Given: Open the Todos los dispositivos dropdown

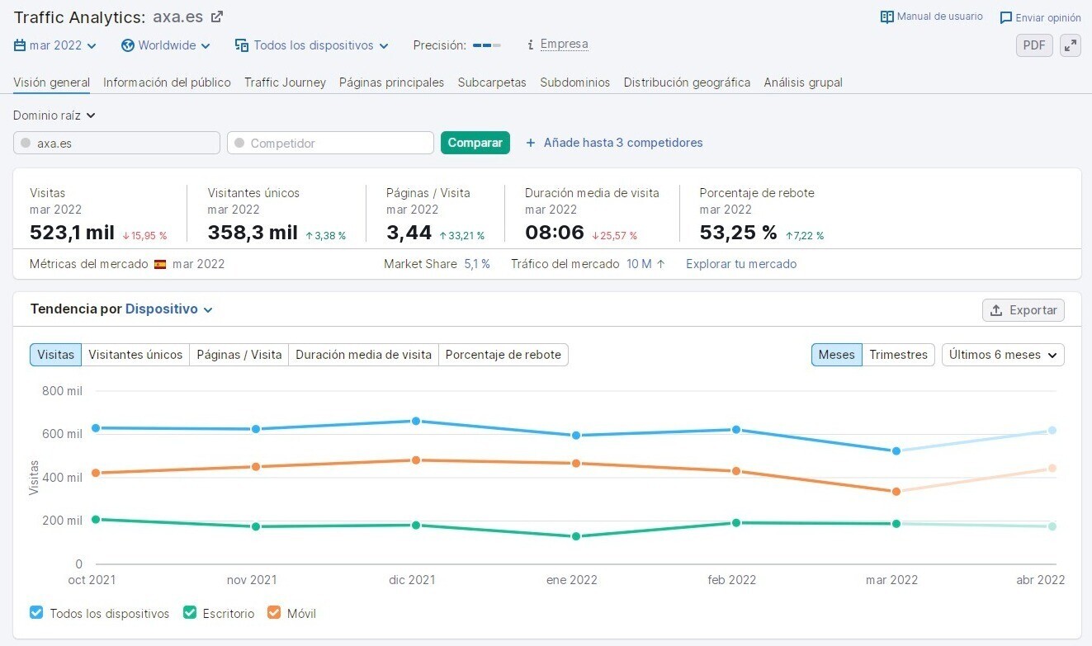Looking at the screenshot, I should (312, 45).
